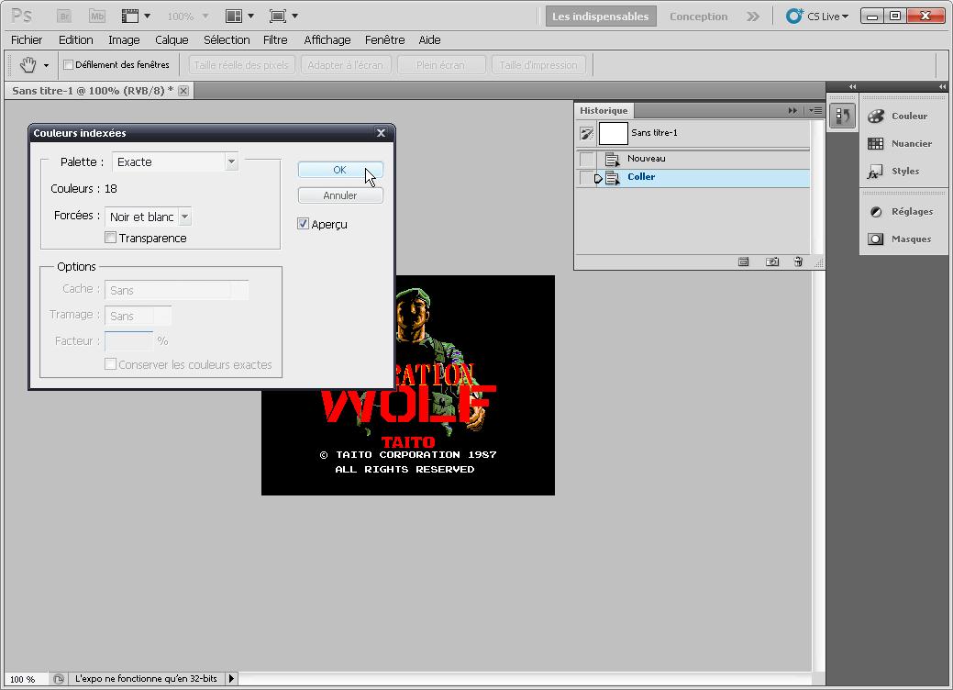Open the Styles fx panel icon
Screen dimensions: 953x690
click(x=875, y=172)
